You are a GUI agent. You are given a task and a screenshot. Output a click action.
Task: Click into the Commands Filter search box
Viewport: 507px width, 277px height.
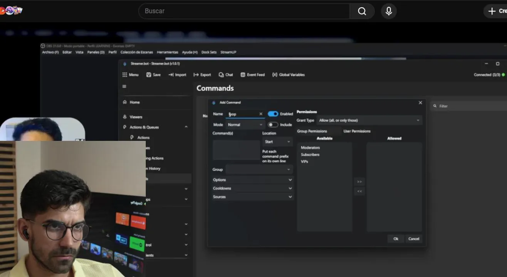click(x=468, y=106)
